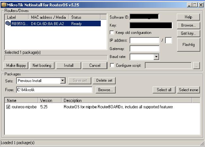Click the ellipsis button for configure script
The image size is (205, 152).
click(196, 66)
